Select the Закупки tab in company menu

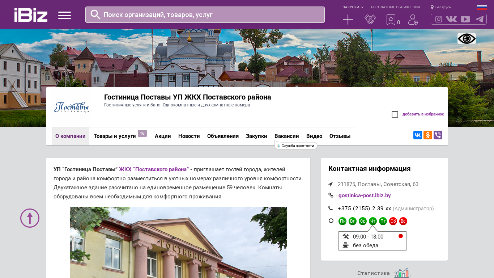point(256,136)
